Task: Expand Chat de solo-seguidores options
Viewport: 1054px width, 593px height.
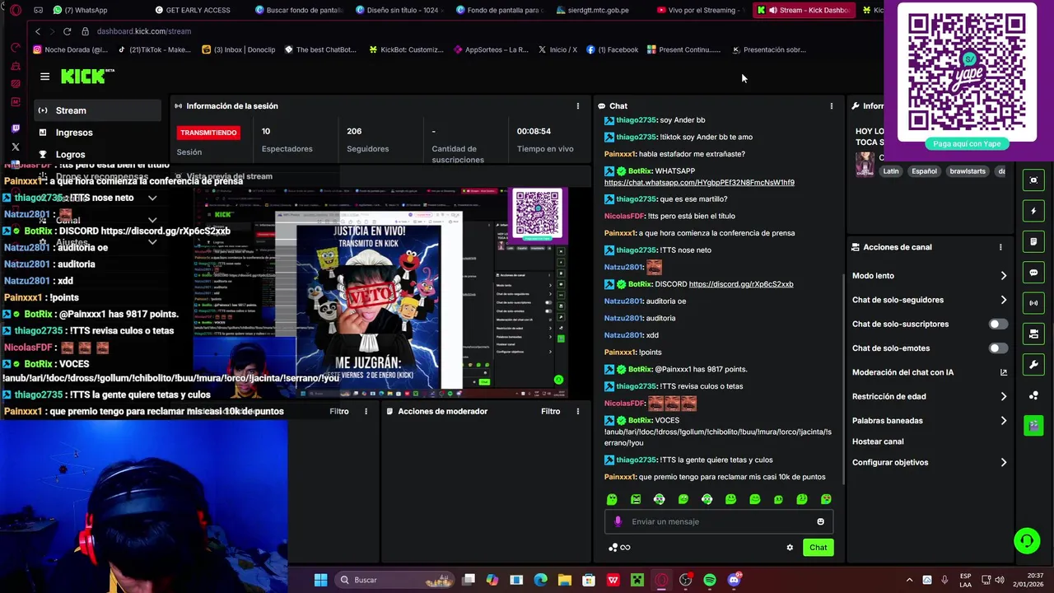Action: tap(1003, 300)
